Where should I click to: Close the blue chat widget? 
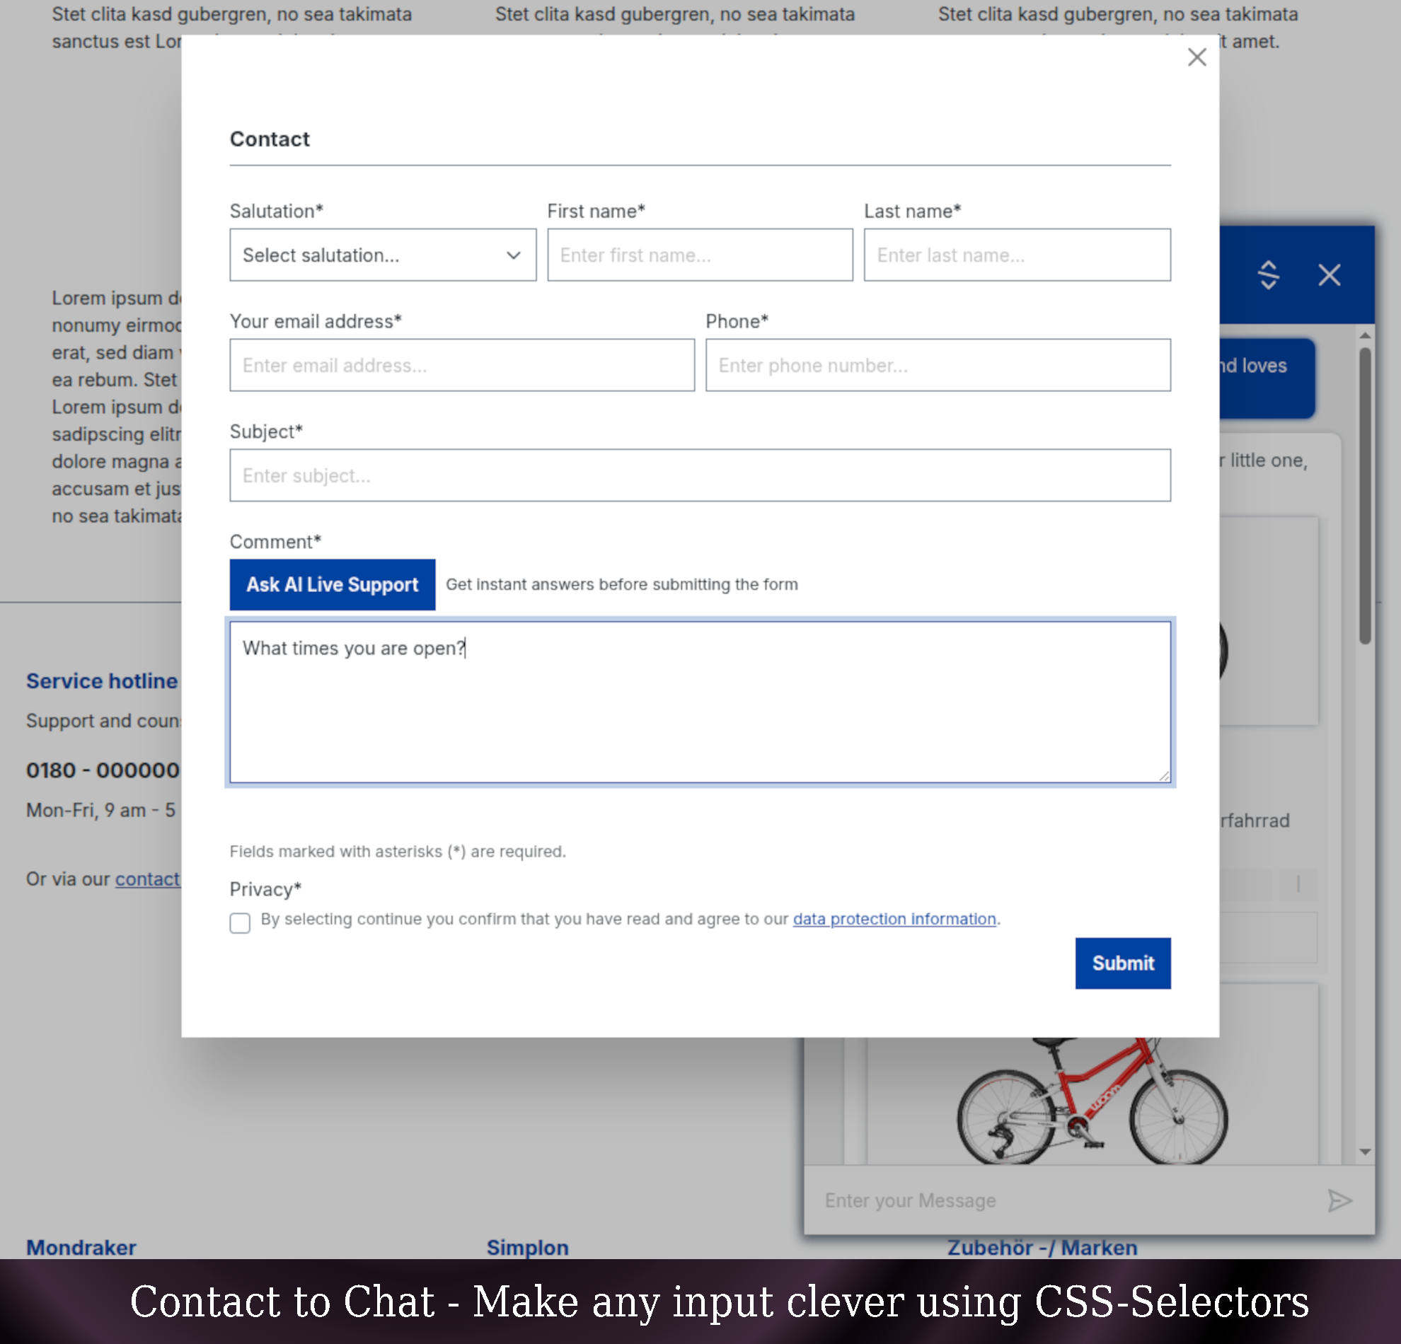1329,274
